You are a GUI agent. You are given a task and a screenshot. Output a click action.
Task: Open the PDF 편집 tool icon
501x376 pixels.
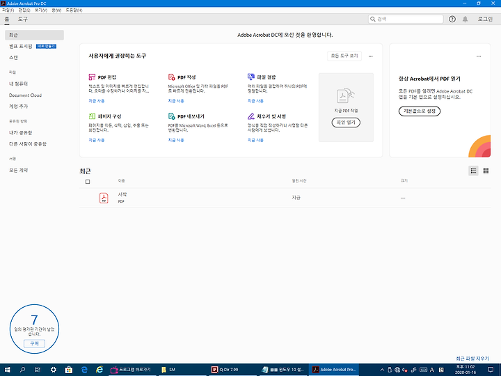(x=92, y=77)
